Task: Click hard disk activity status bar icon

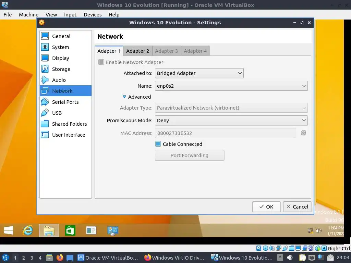Action: coord(258,248)
